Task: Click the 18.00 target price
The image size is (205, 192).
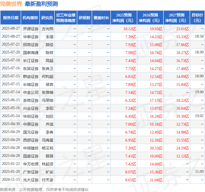Action: pyautogui.click(x=199, y=76)
